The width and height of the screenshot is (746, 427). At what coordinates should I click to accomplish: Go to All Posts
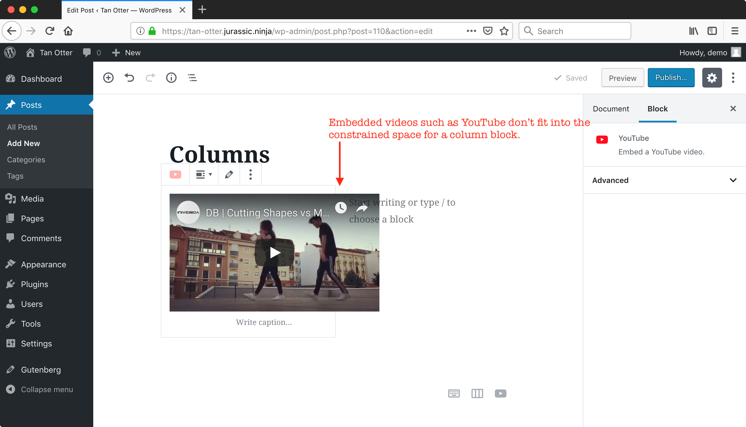pos(22,127)
